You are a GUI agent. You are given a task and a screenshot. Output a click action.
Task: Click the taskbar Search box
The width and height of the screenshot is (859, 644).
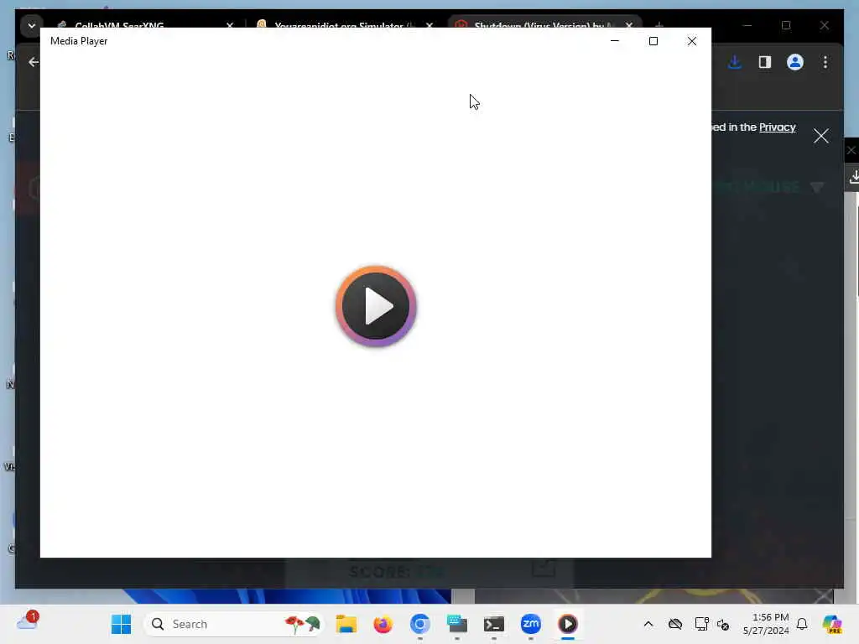233,624
